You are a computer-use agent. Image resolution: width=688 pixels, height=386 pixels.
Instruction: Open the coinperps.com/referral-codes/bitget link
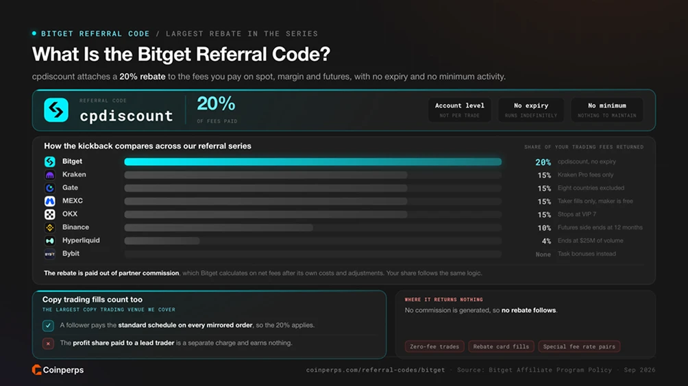point(376,370)
